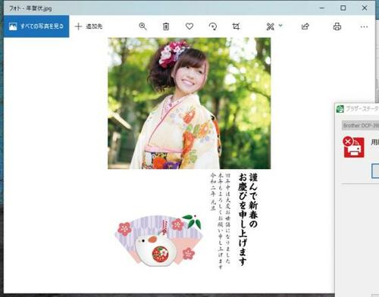Select the Brother DCP printer name field
Viewport: 379px width, 297px height.
pos(360,125)
